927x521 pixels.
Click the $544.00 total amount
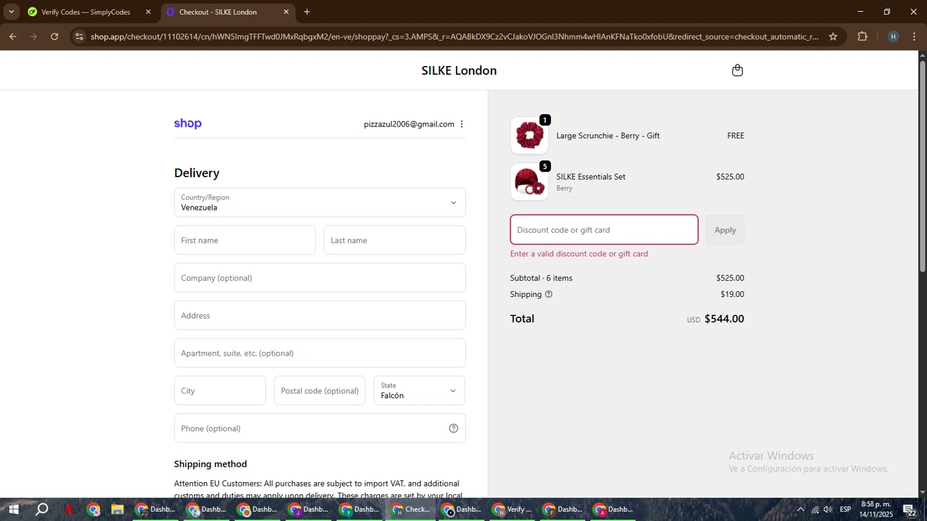(x=724, y=319)
